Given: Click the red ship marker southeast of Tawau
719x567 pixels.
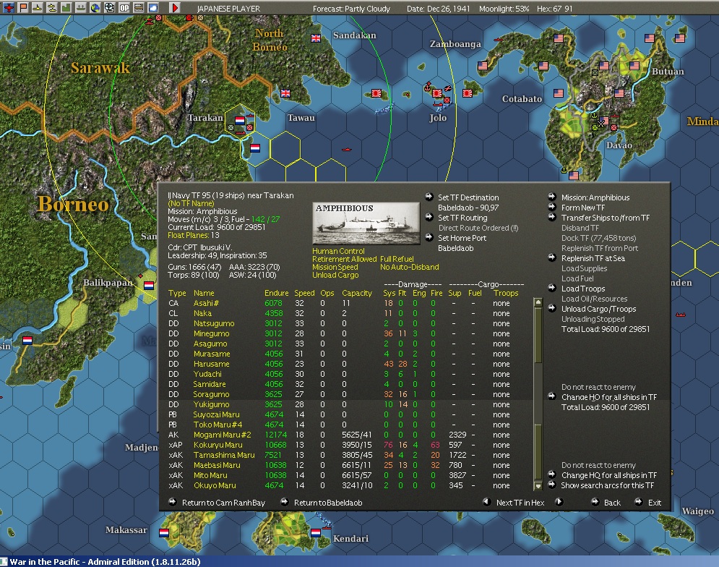Looking at the screenshot, I should 347,149.
